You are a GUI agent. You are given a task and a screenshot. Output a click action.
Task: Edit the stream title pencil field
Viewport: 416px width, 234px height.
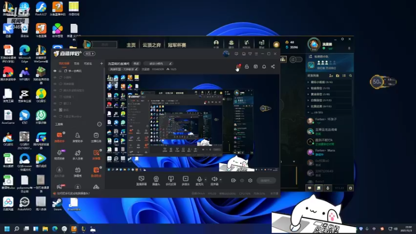click(158, 63)
